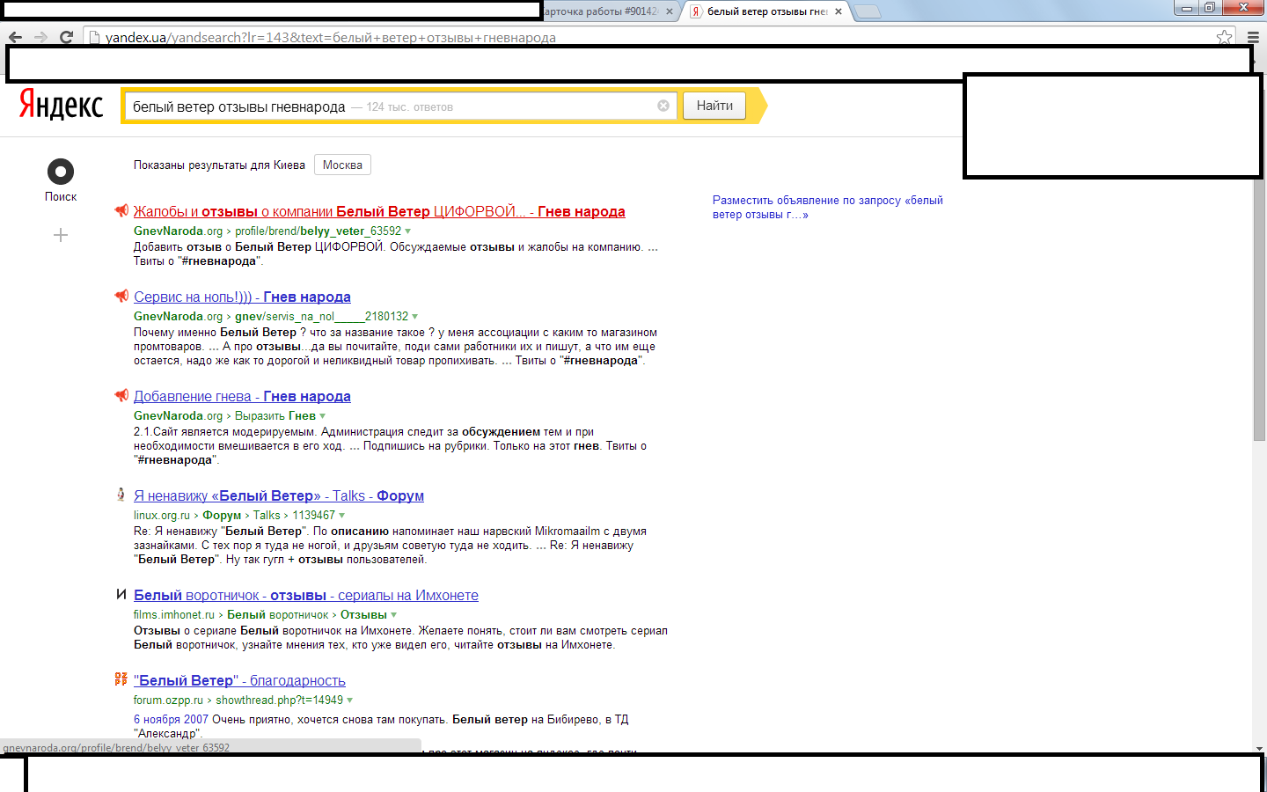Click 'Выразить Гнев' breadcrumb link

click(275, 415)
